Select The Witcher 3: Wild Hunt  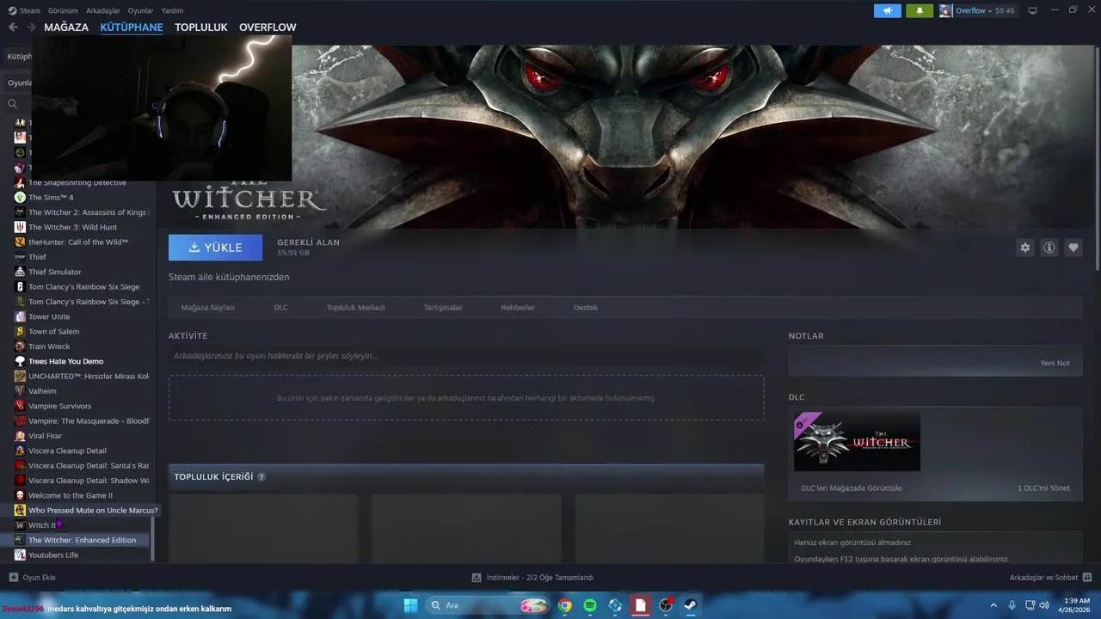click(72, 227)
